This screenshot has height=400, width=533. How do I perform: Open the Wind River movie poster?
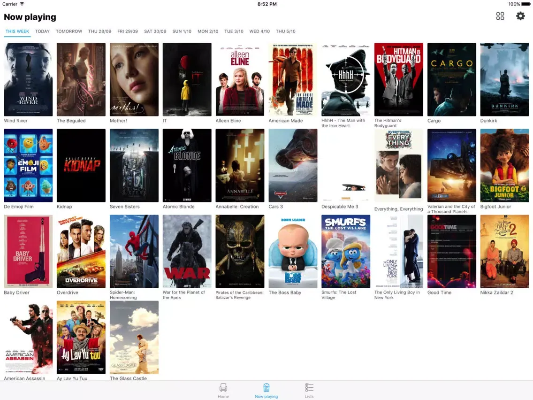click(x=28, y=80)
